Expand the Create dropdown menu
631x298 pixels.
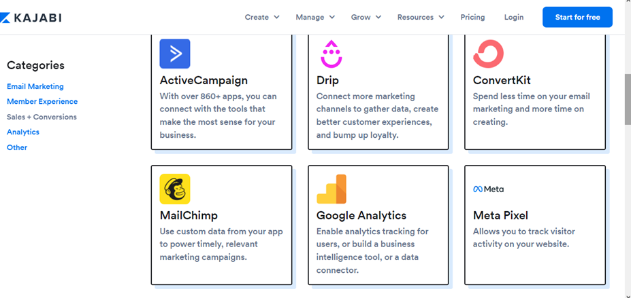point(262,17)
